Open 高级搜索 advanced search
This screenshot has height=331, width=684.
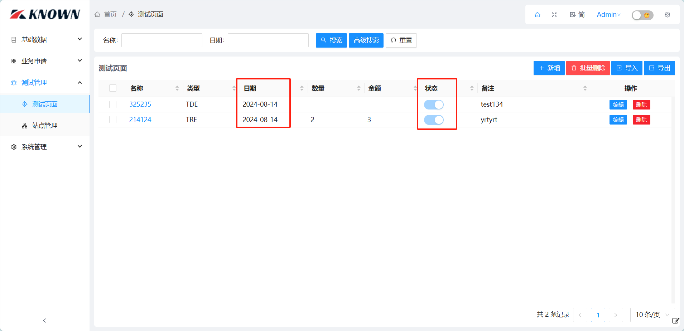click(x=366, y=40)
